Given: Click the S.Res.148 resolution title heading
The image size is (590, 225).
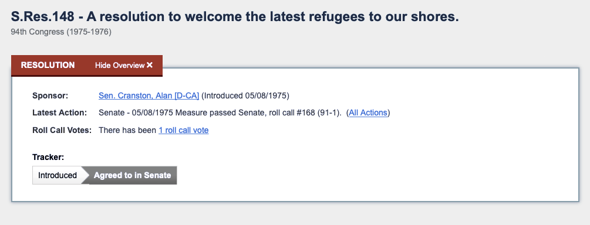Looking at the screenshot, I should (x=235, y=16).
